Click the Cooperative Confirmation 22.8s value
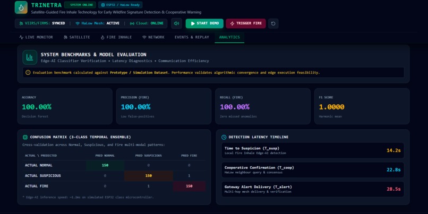The image size is (428, 214). [x=393, y=170]
